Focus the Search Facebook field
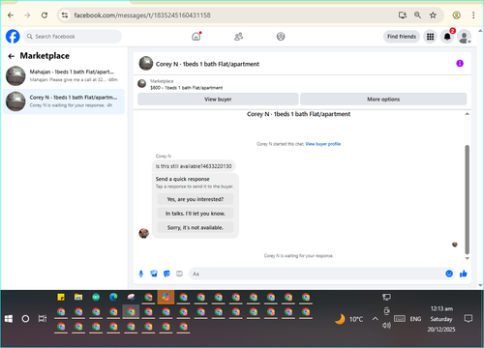484x348 pixels. coord(73,37)
